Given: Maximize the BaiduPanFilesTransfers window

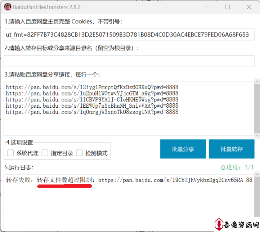Looking at the screenshot, I should pyautogui.click(x=227, y=7).
